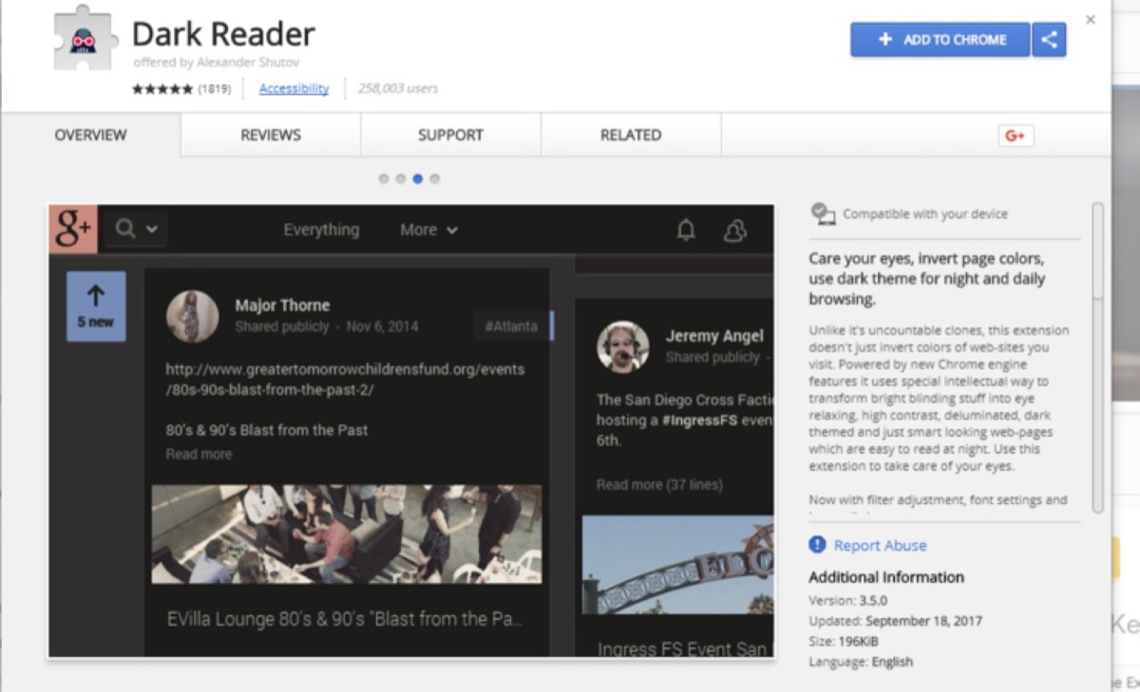Click the greatertomorrowchildrensfund.org URL text

[345, 379]
